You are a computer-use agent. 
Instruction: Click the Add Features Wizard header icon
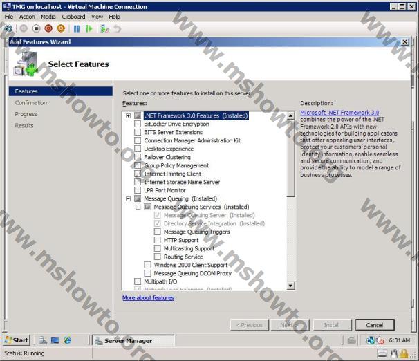tap(26, 64)
